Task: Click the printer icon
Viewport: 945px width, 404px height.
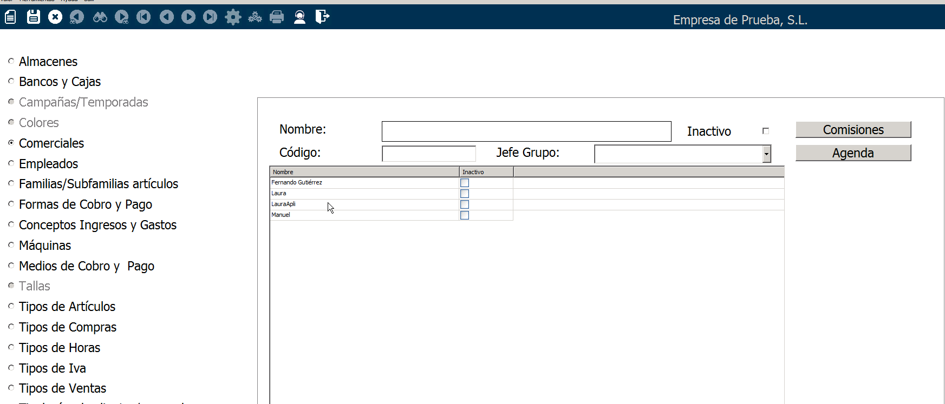Action: (277, 17)
